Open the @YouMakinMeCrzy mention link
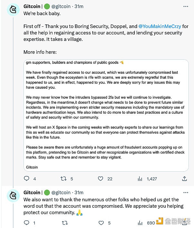This screenshot has height=228, width=194. pos(160,26)
